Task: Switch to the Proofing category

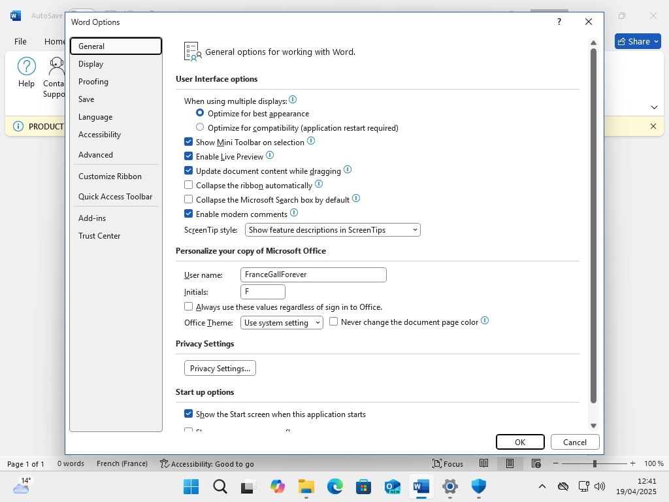Action: click(x=93, y=82)
